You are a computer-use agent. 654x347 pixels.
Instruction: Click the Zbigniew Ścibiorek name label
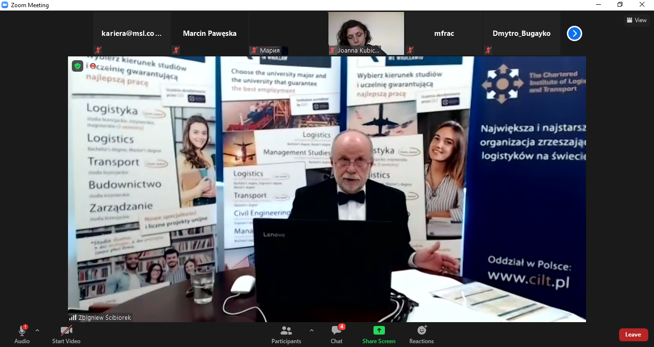pos(104,317)
